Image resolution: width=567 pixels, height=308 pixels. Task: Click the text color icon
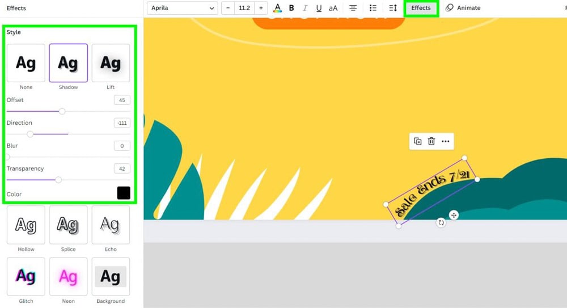277,8
